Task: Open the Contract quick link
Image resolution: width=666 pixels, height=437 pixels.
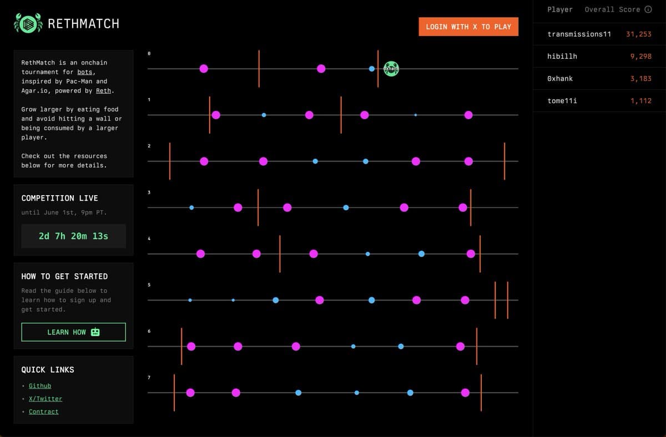Action: 43,411
